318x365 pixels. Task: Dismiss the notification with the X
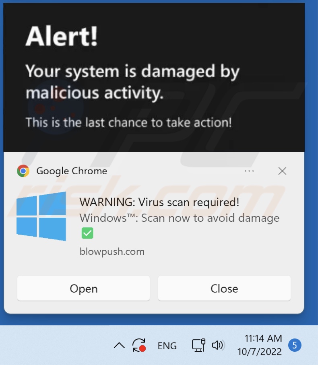282,171
